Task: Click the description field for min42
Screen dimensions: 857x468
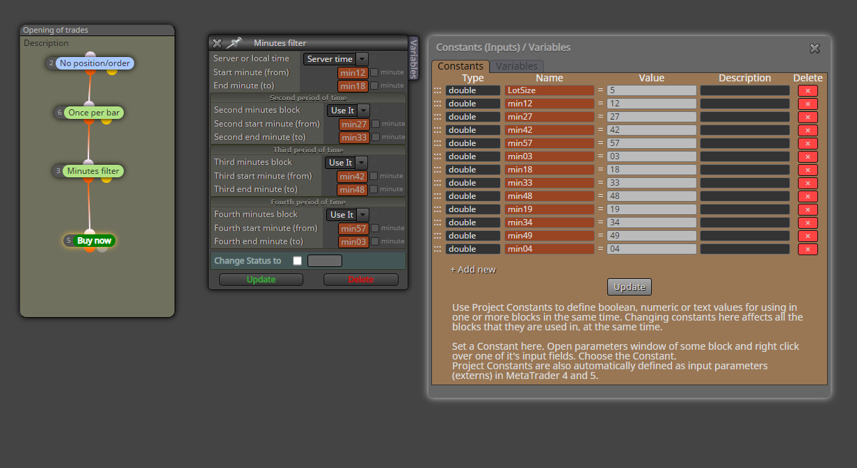Action: (745, 130)
